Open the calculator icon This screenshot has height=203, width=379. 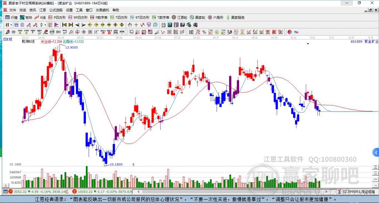170,25
